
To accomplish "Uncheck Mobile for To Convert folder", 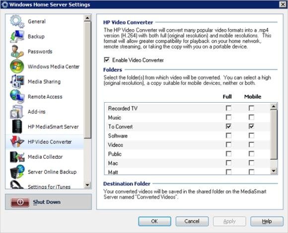I will coord(251,126).
